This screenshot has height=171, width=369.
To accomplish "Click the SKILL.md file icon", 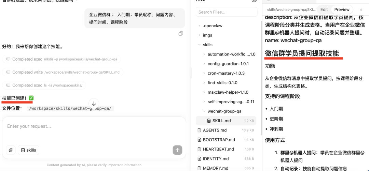I will click(208, 121).
